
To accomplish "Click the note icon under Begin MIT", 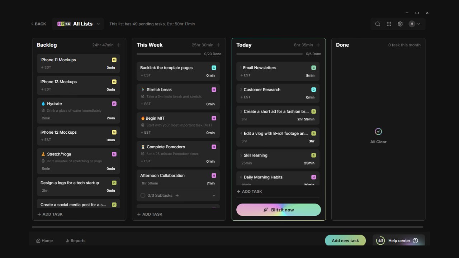I will [x=143, y=125].
